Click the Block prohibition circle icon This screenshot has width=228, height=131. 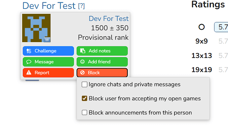[82, 73]
